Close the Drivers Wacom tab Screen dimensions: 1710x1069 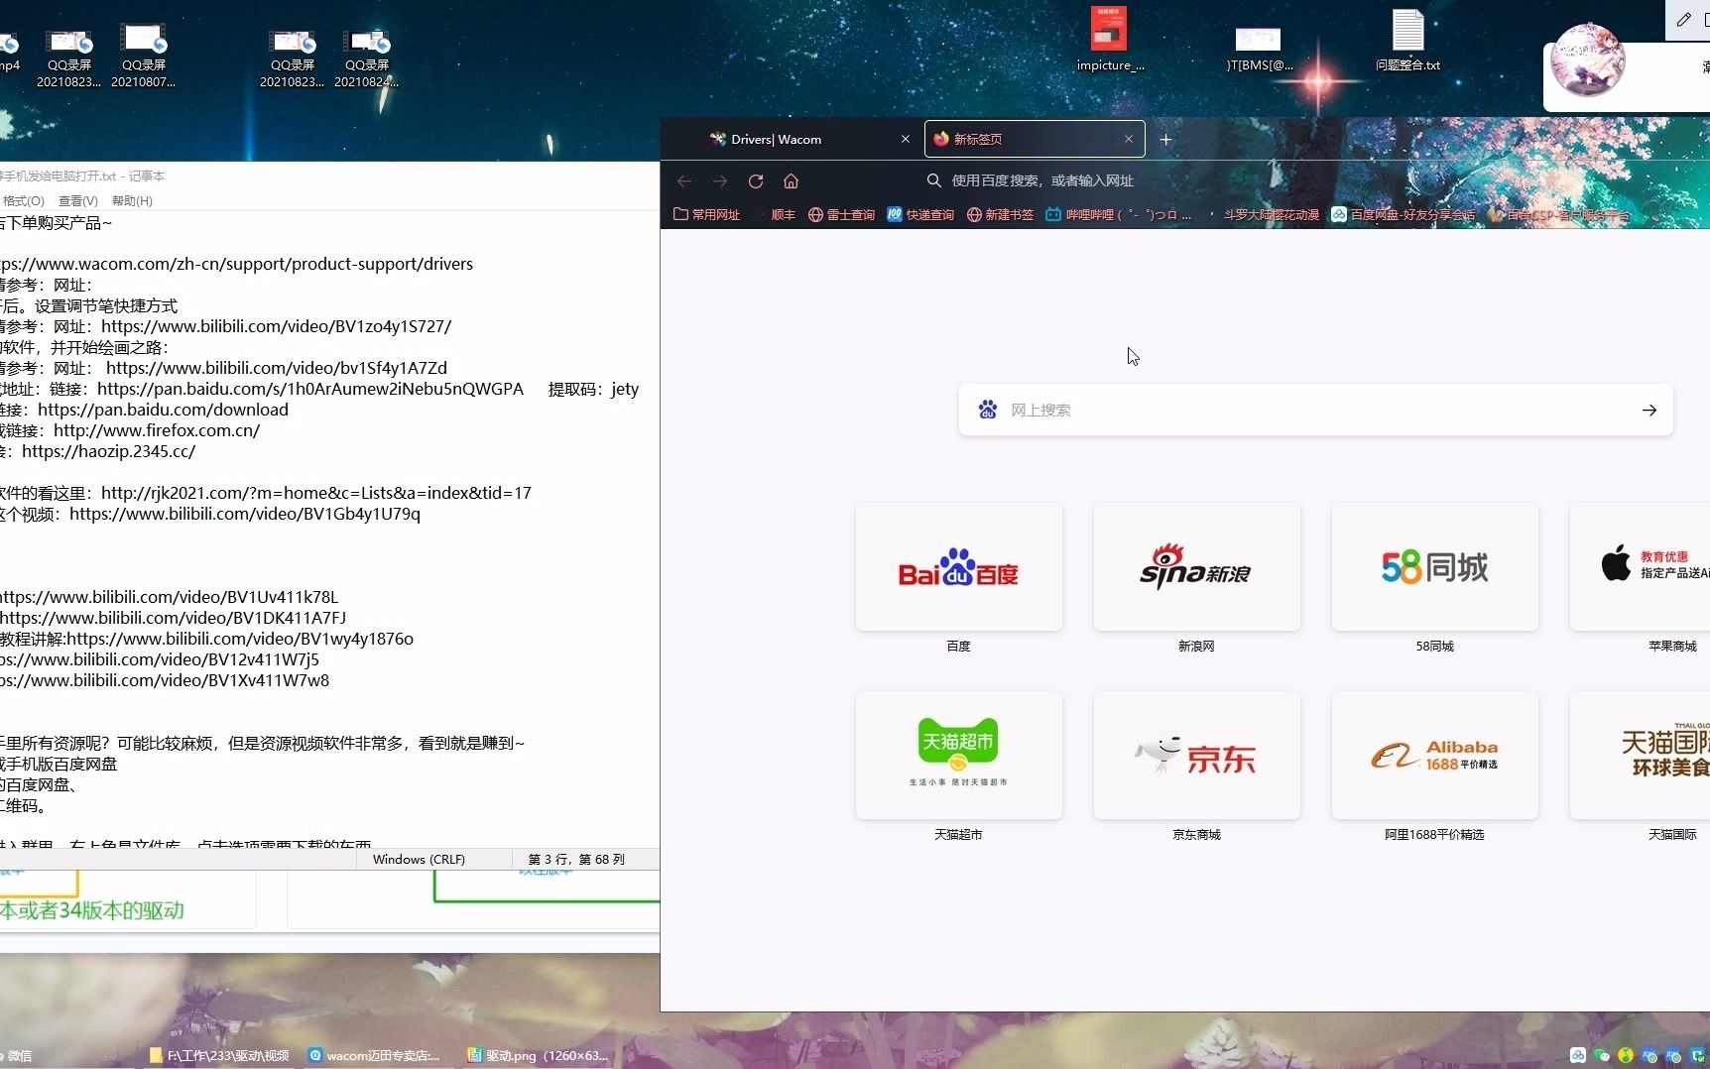[x=905, y=139]
